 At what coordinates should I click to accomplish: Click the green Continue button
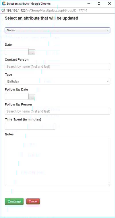pos(14,202)
